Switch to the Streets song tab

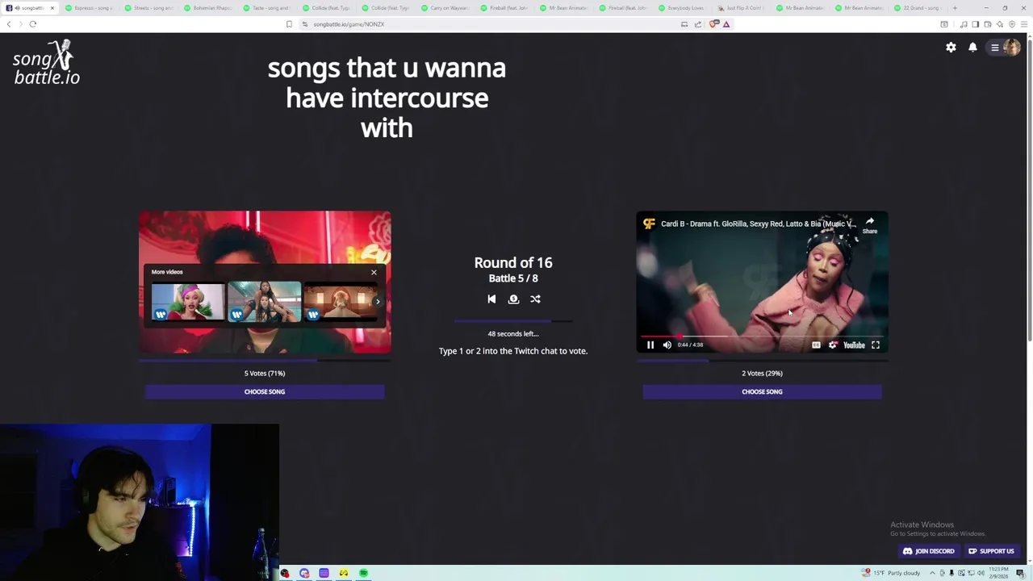click(x=148, y=8)
